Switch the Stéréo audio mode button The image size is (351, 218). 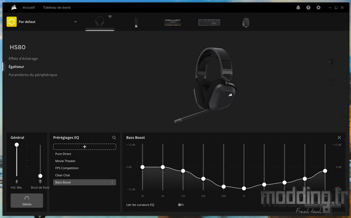click(x=27, y=200)
